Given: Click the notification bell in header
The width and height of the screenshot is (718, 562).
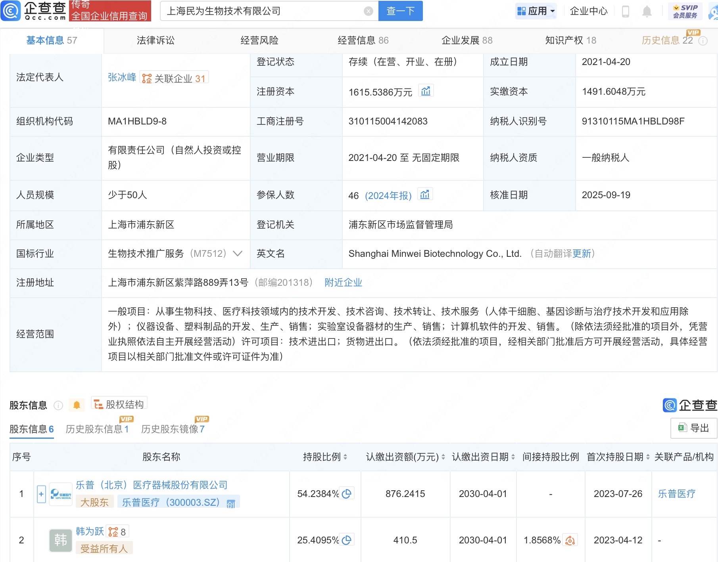Looking at the screenshot, I should point(647,11).
